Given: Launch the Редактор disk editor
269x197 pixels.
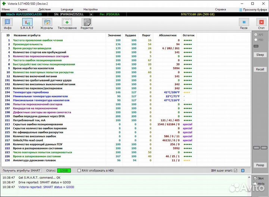Looking at the screenshot, I should click(87, 24).
